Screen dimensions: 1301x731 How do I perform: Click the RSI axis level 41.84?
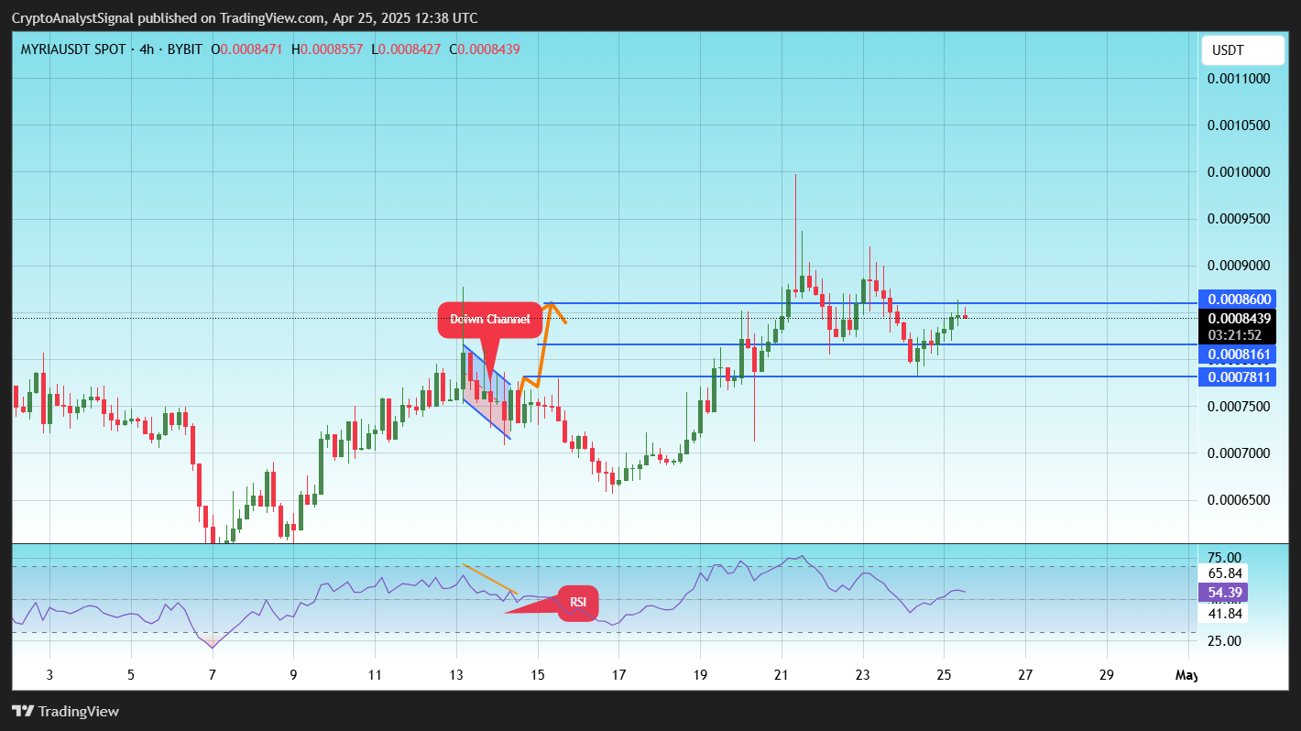click(x=1225, y=614)
